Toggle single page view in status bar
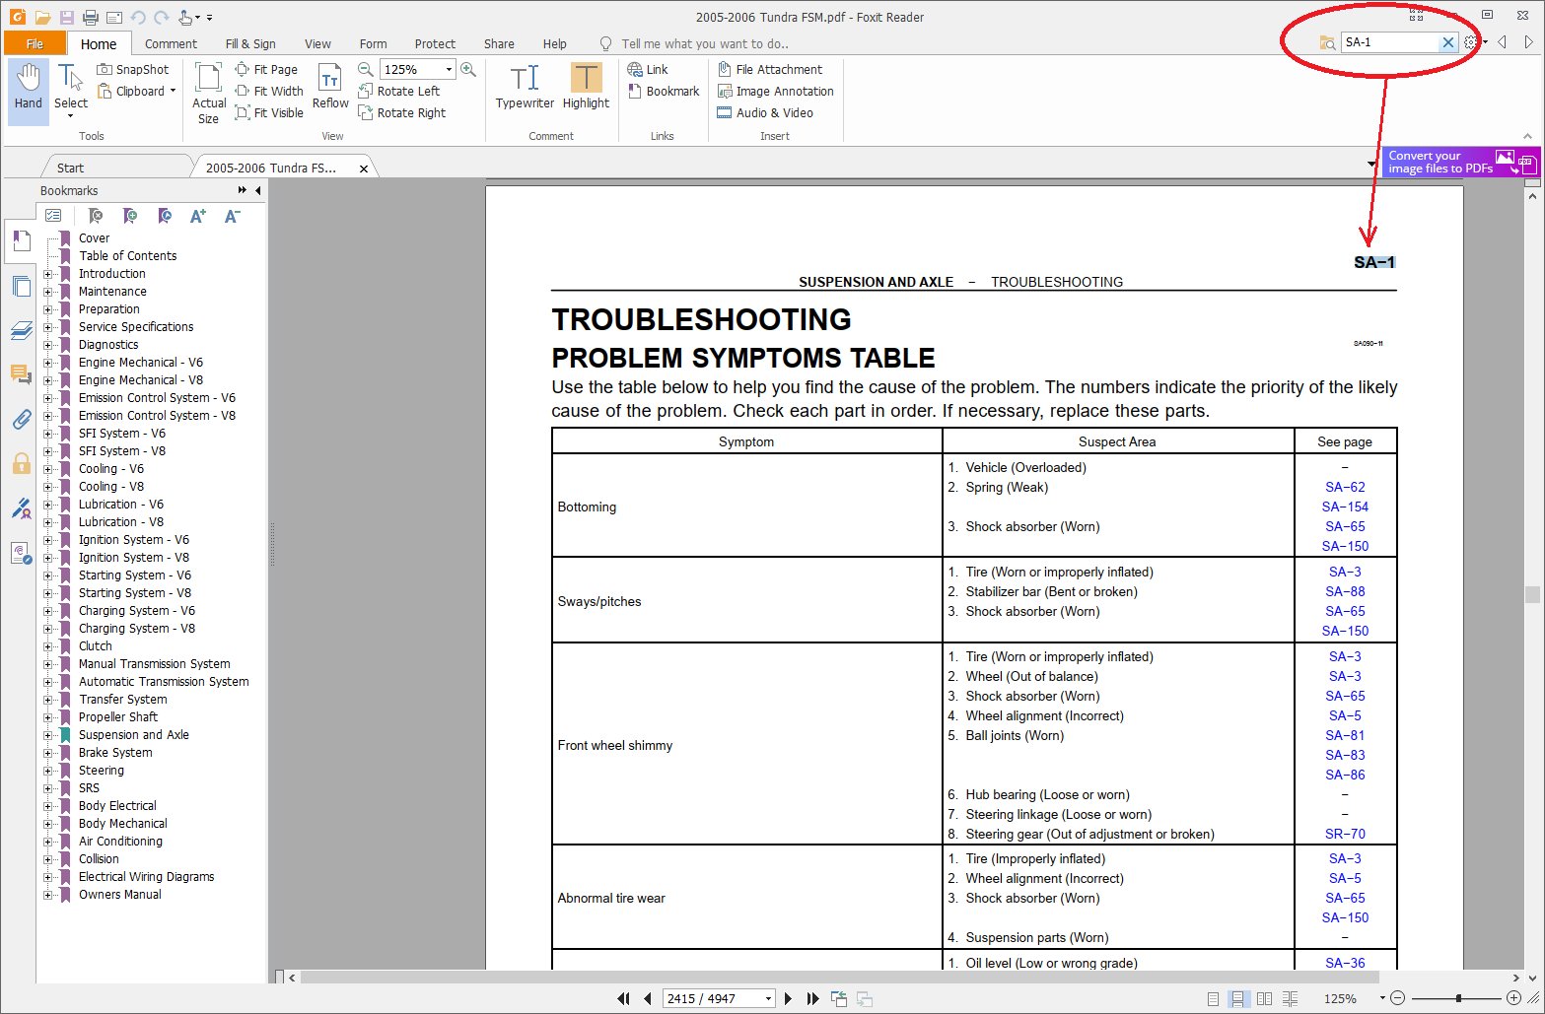Viewport: 1545px width, 1014px height. click(x=1213, y=998)
